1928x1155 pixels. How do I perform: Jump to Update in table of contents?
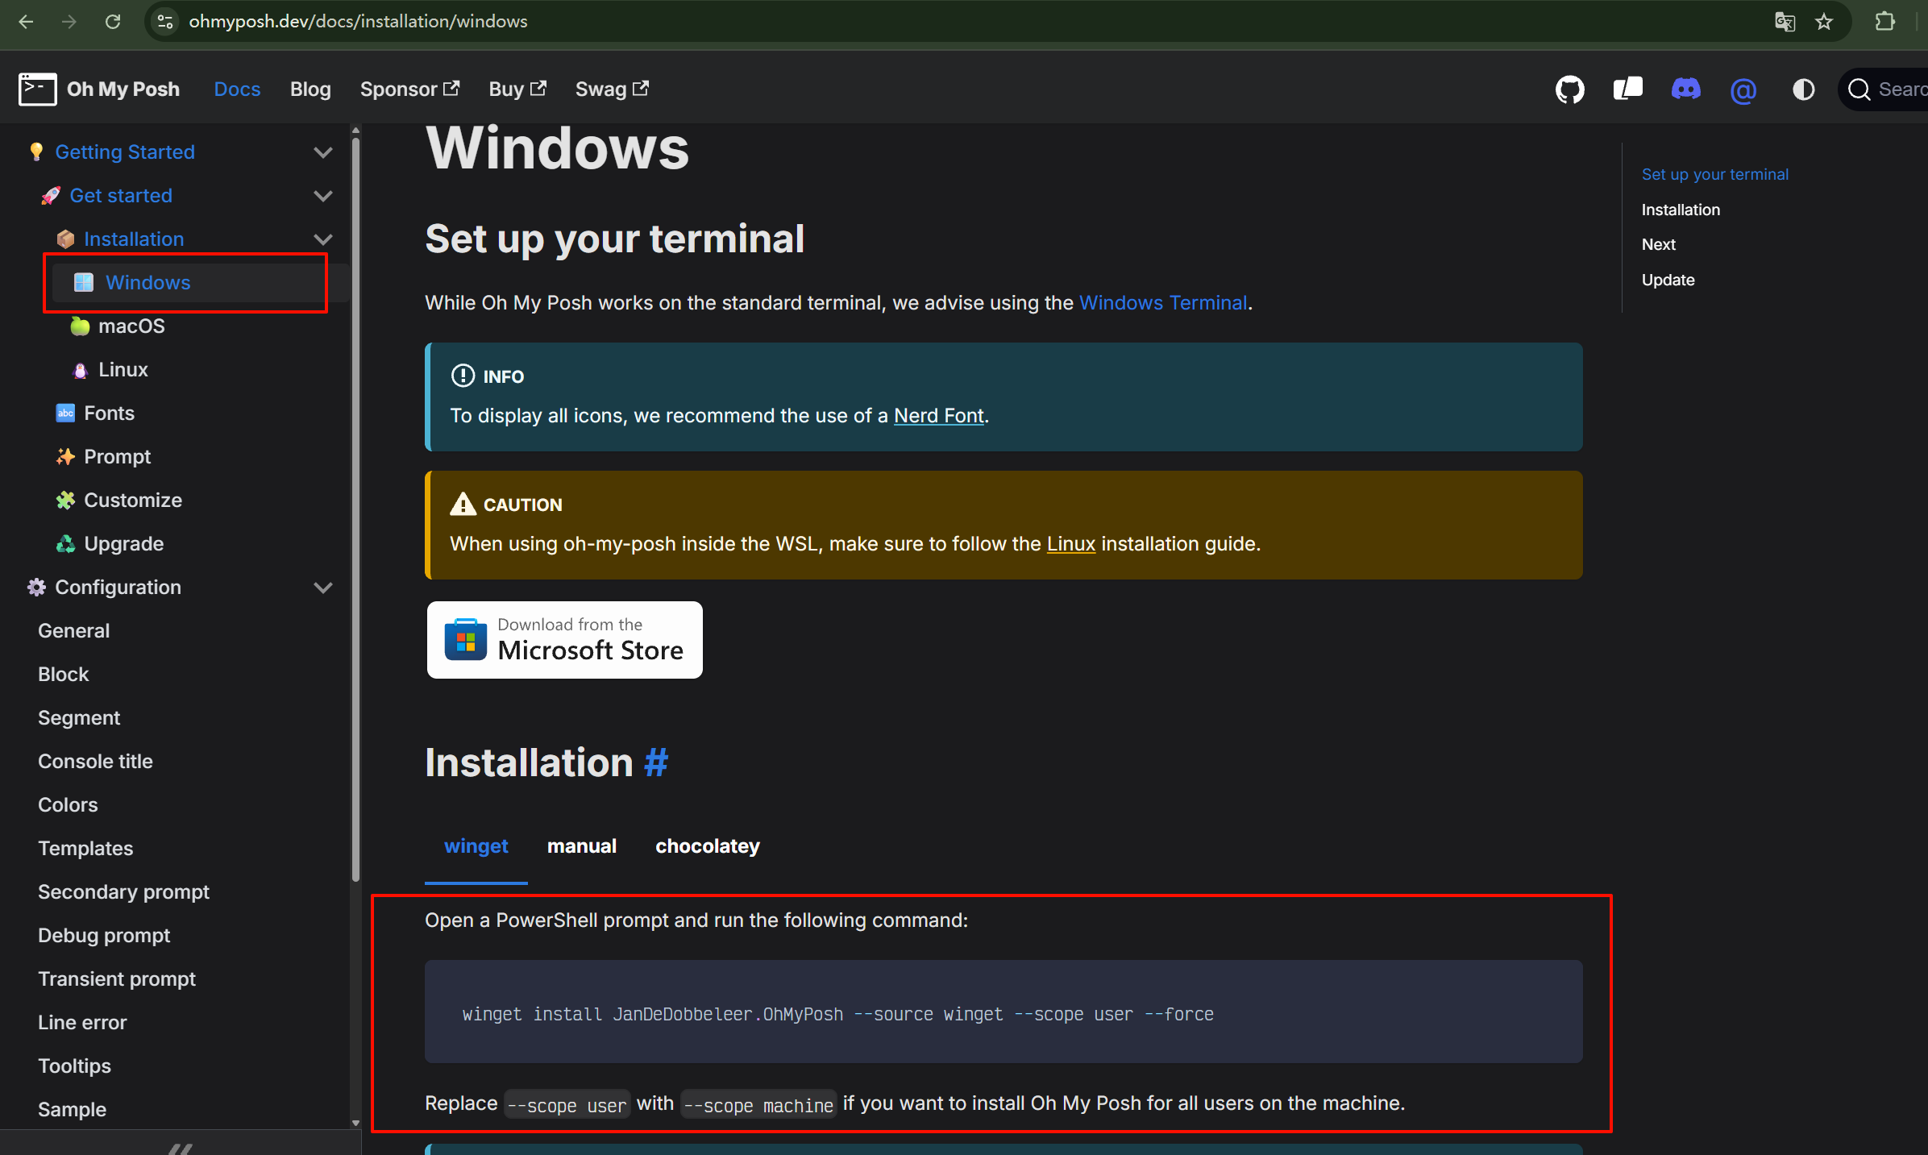point(1668,280)
